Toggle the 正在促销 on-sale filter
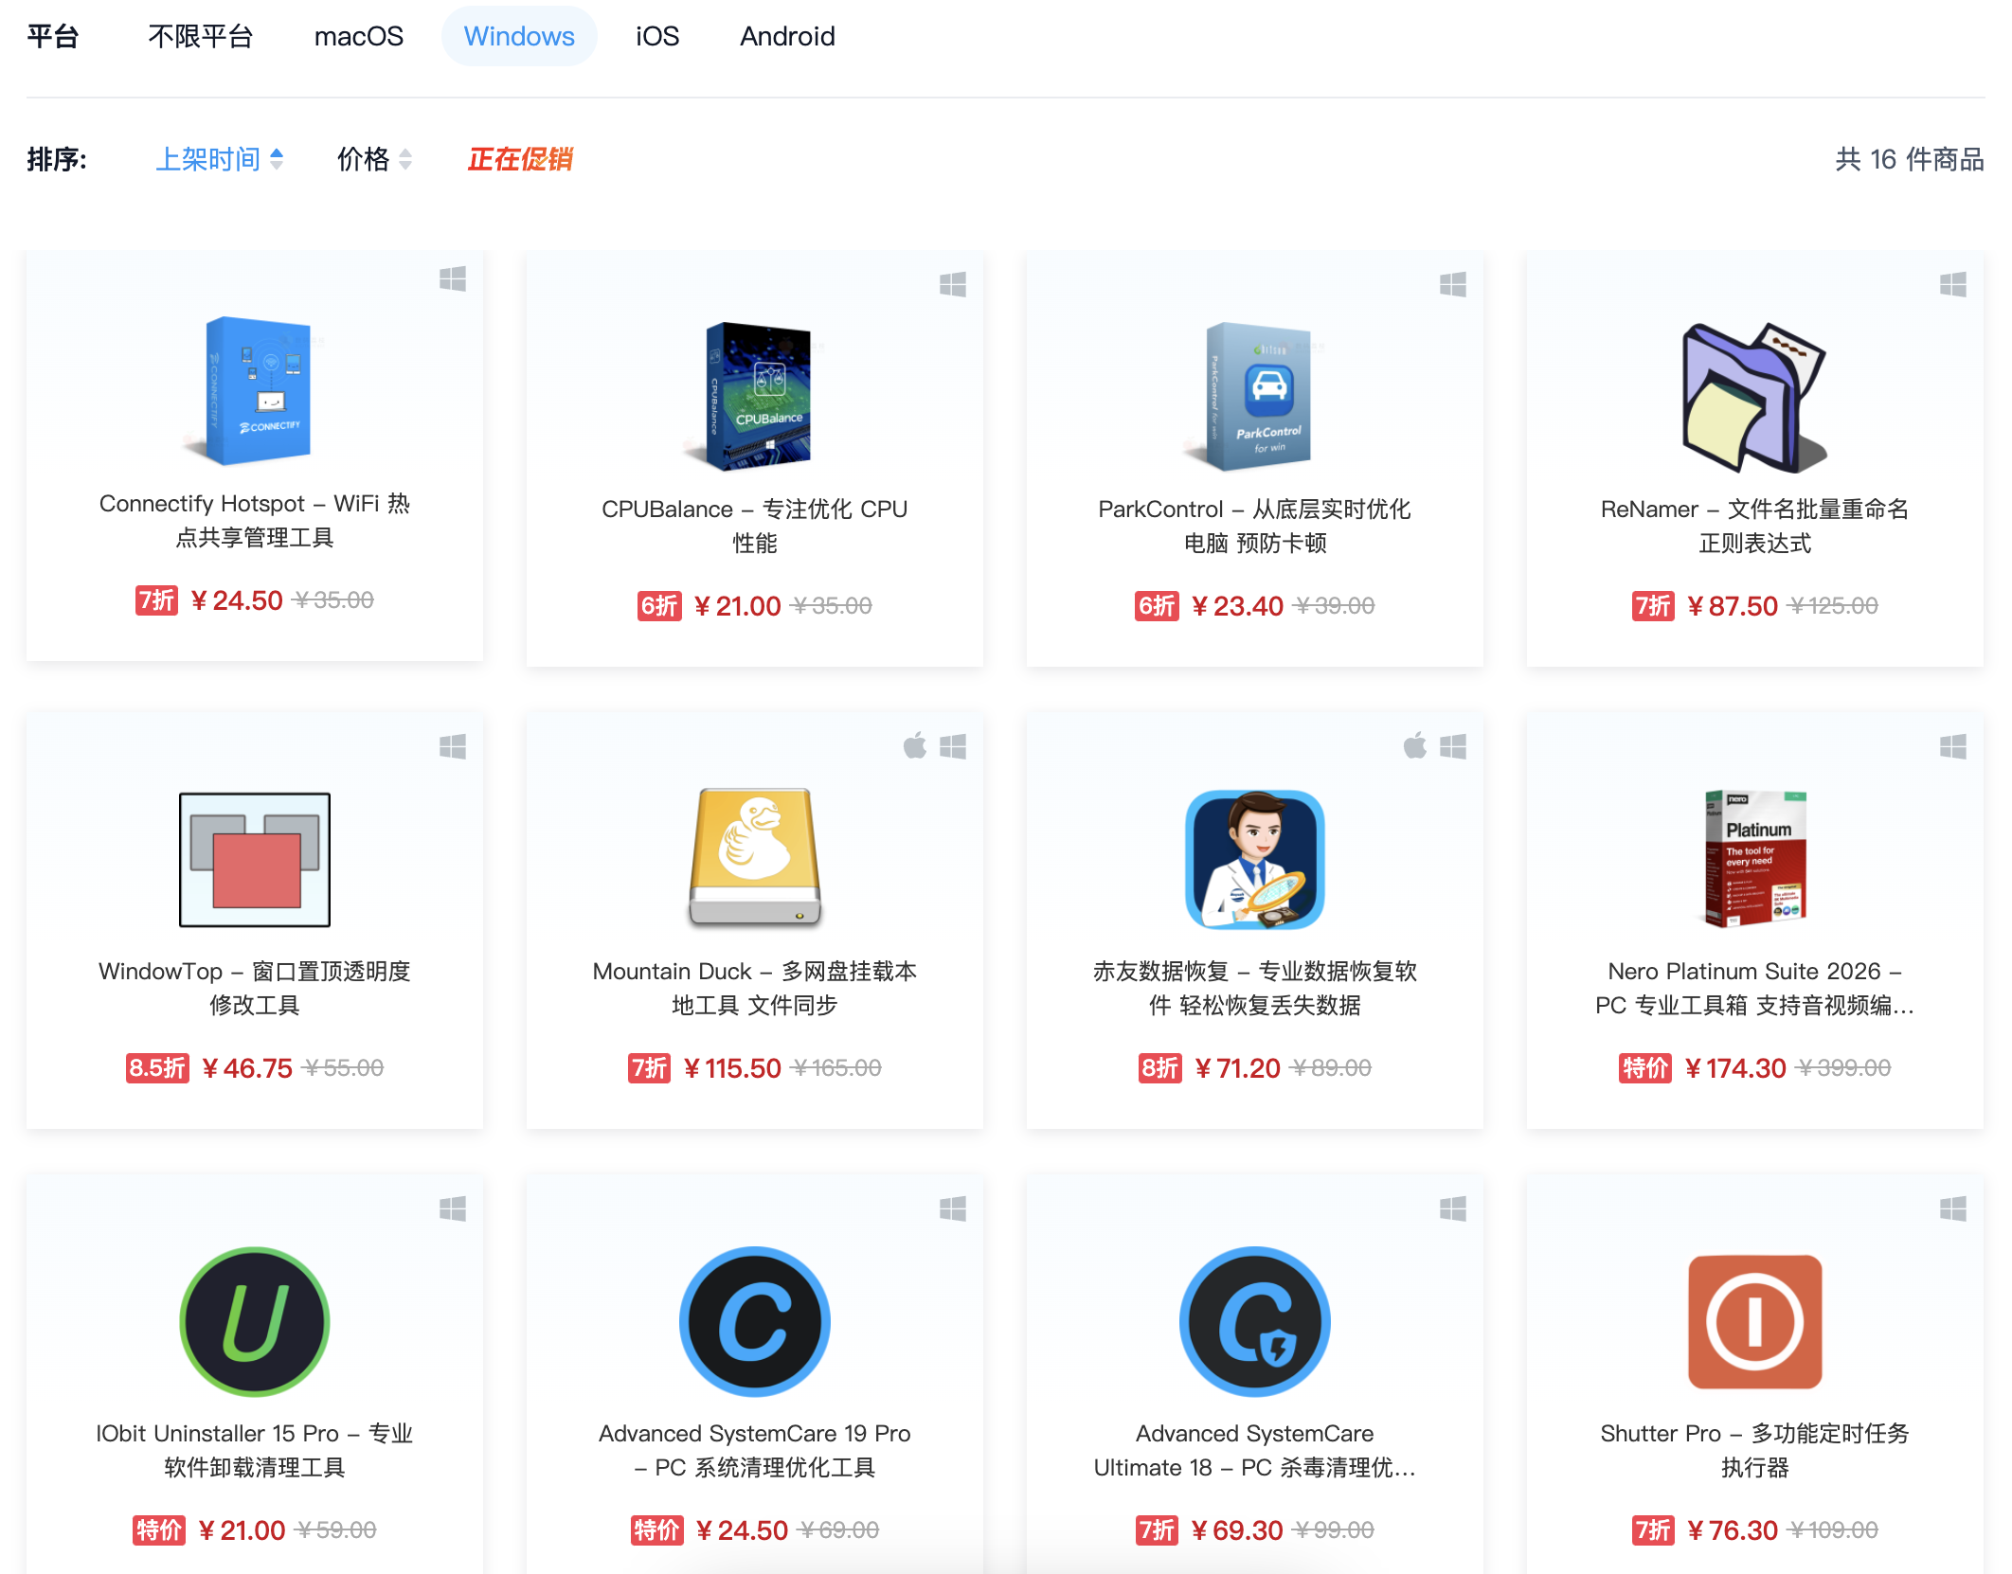This screenshot has width=2012, height=1574. click(x=520, y=159)
